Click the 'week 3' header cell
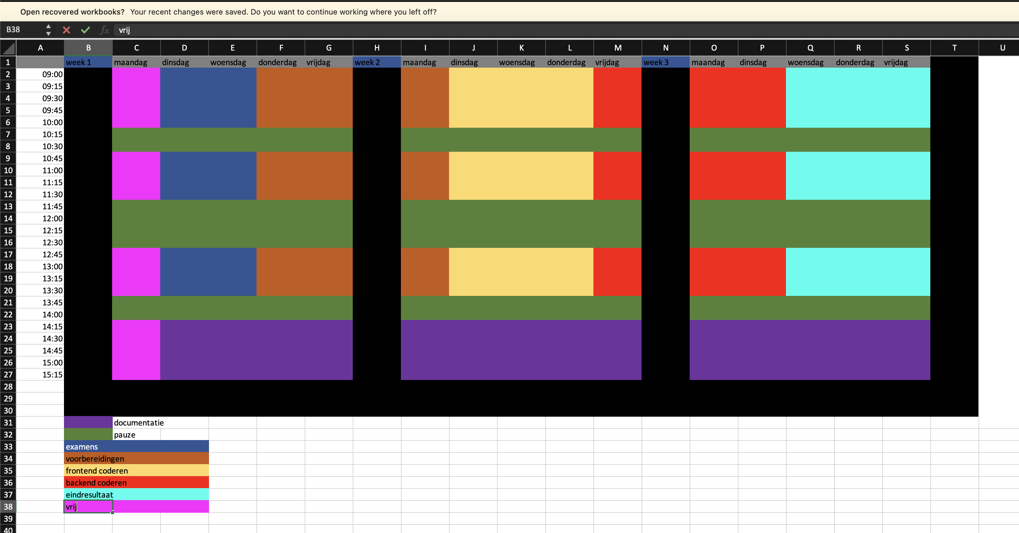 (665, 62)
